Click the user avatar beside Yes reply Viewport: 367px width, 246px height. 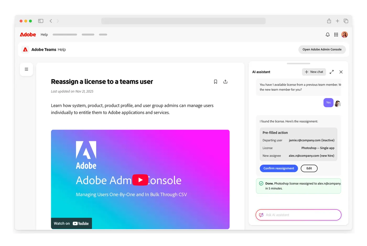click(338, 104)
